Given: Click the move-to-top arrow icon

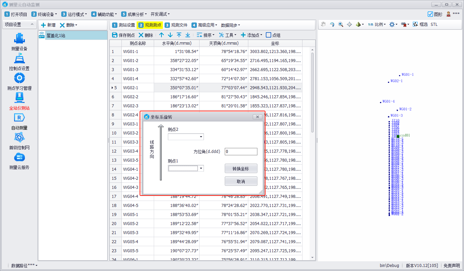Looking at the screenshot, I should (179, 35).
